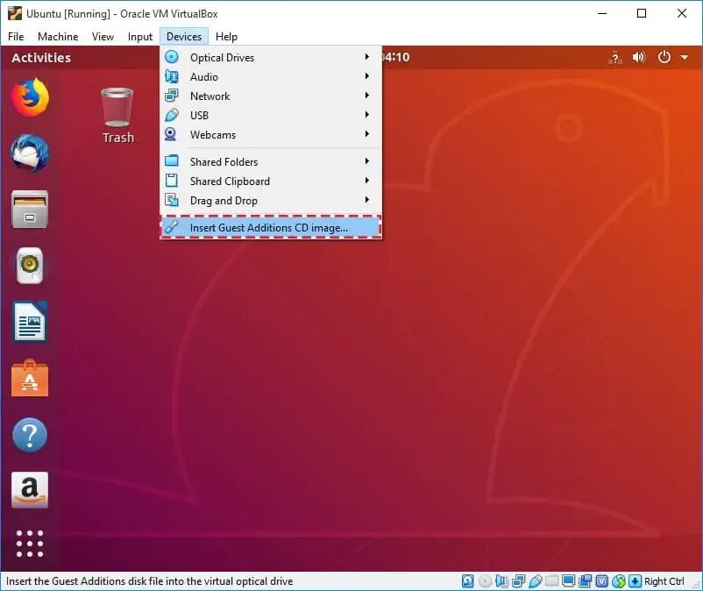
Task: Open Rhythmbox speaker icon in dock
Action: tap(30, 266)
